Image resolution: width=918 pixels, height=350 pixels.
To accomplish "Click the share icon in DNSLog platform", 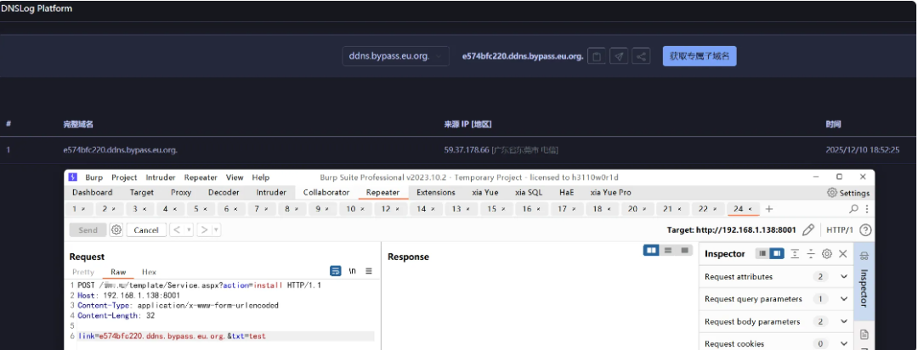I will [641, 56].
